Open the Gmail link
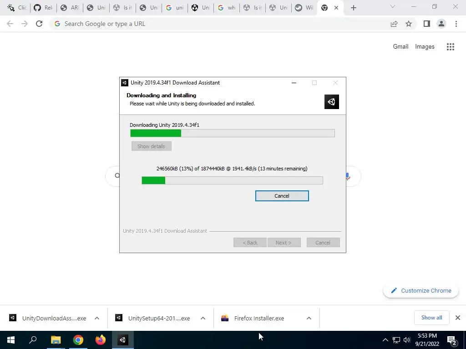466x349 pixels. [400, 47]
